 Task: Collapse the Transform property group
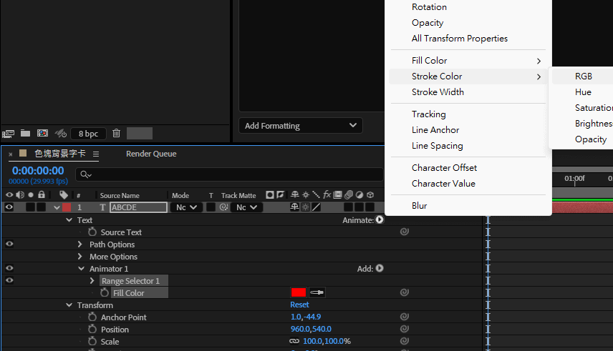[69, 305]
